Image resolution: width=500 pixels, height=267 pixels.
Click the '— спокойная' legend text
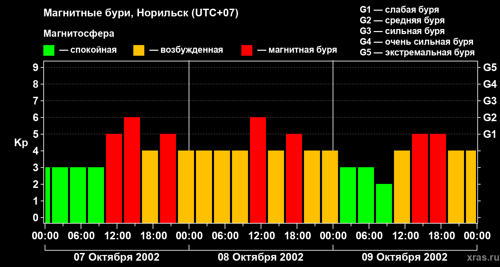pos(88,50)
